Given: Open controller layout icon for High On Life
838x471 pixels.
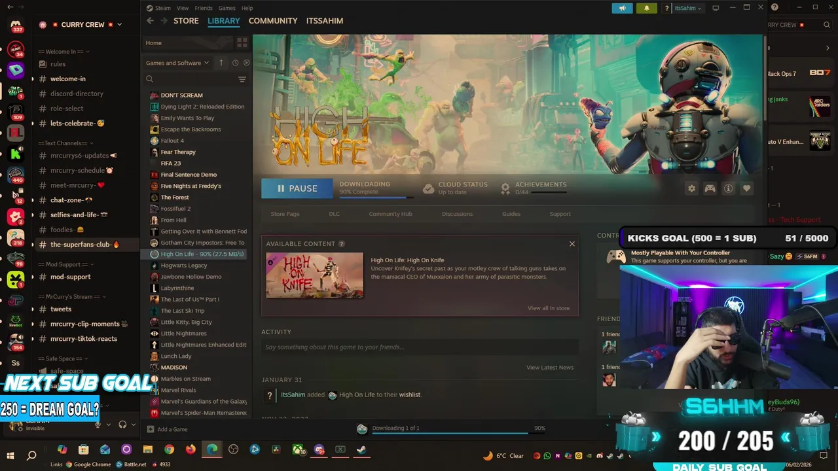Looking at the screenshot, I should coord(710,188).
